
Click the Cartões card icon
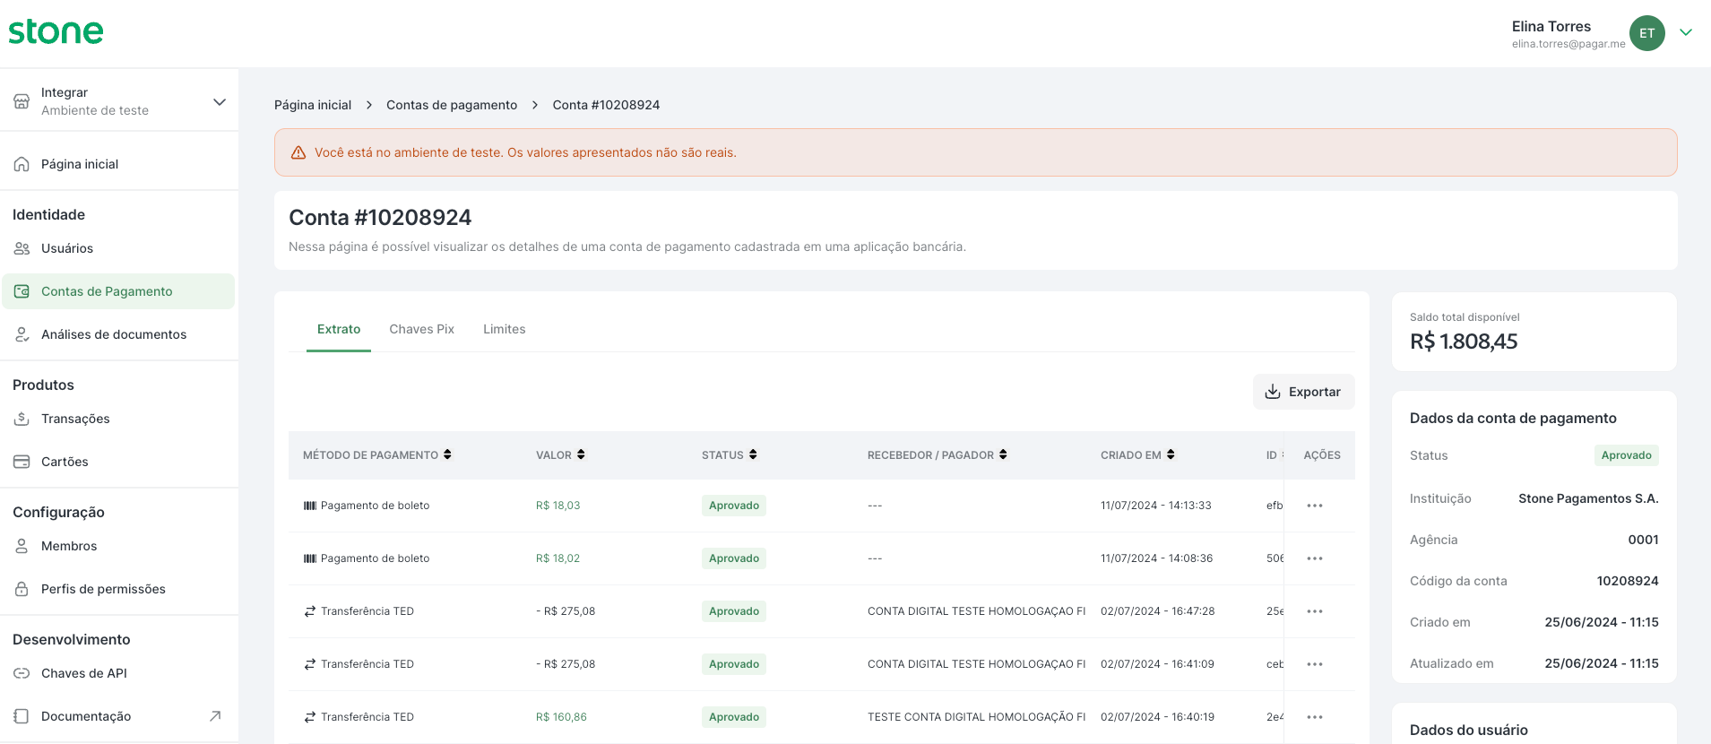pyautogui.click(x=22, y=462)
